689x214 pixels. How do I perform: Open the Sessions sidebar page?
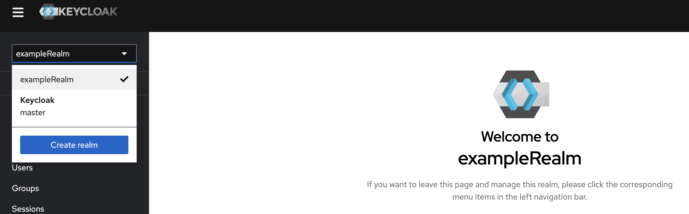click(x=28, y=209)
